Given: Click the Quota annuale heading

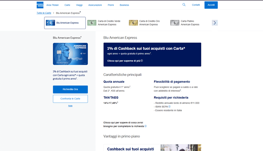Looking at the screenshot, I should (x=114, y=82).
